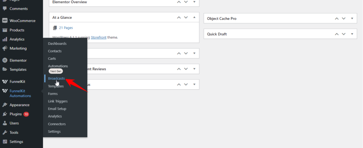363x148 pixels.
Task: Click the Settings sliders icon in sidebar
Action: [5, 142]
